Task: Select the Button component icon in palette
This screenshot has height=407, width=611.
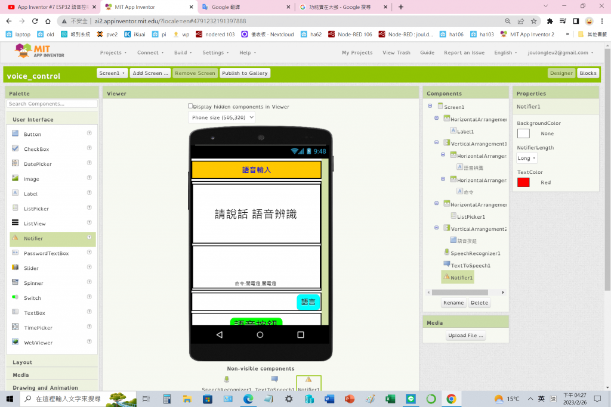Action: tap(15, 133)
